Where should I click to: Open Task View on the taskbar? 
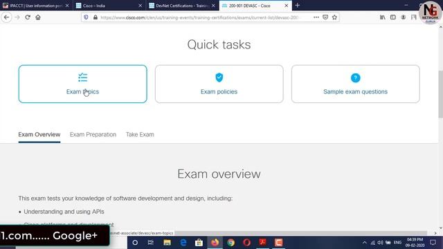(x=151, y=243)
